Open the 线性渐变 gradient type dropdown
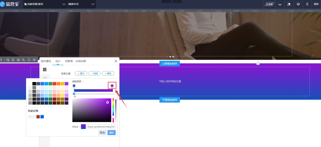 (78, 81)
